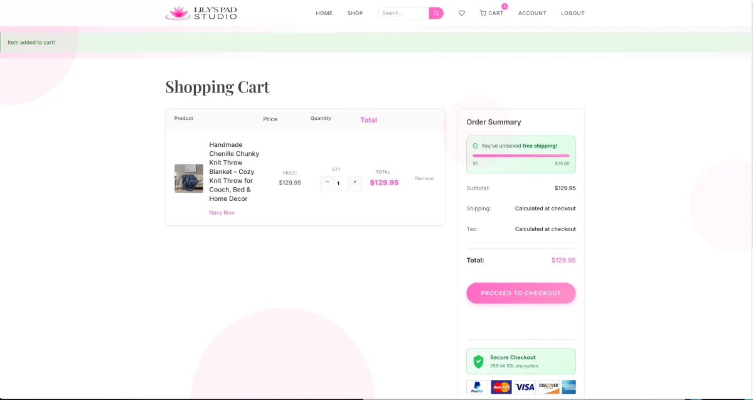
Task: Select the Mastercard payment icon
Action: [x=501, y=387]
